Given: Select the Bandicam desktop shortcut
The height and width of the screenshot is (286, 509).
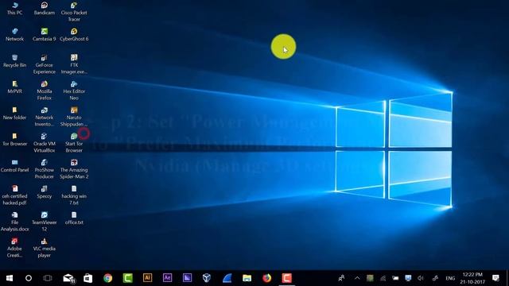Looking at the screenshot, I should click(45, 9).
